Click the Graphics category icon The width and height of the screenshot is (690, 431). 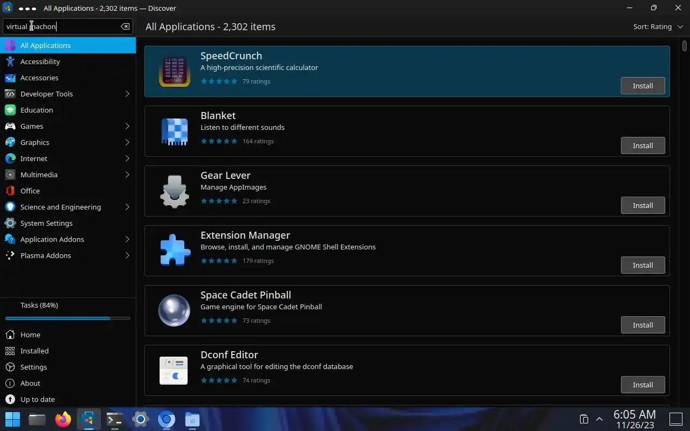10,142
